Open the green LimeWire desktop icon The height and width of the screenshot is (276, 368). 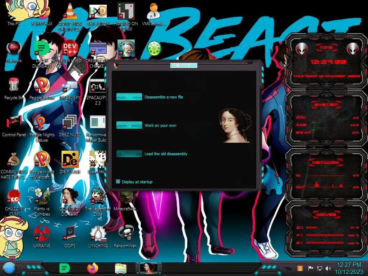pyautogui.click(x=154, y=49)
